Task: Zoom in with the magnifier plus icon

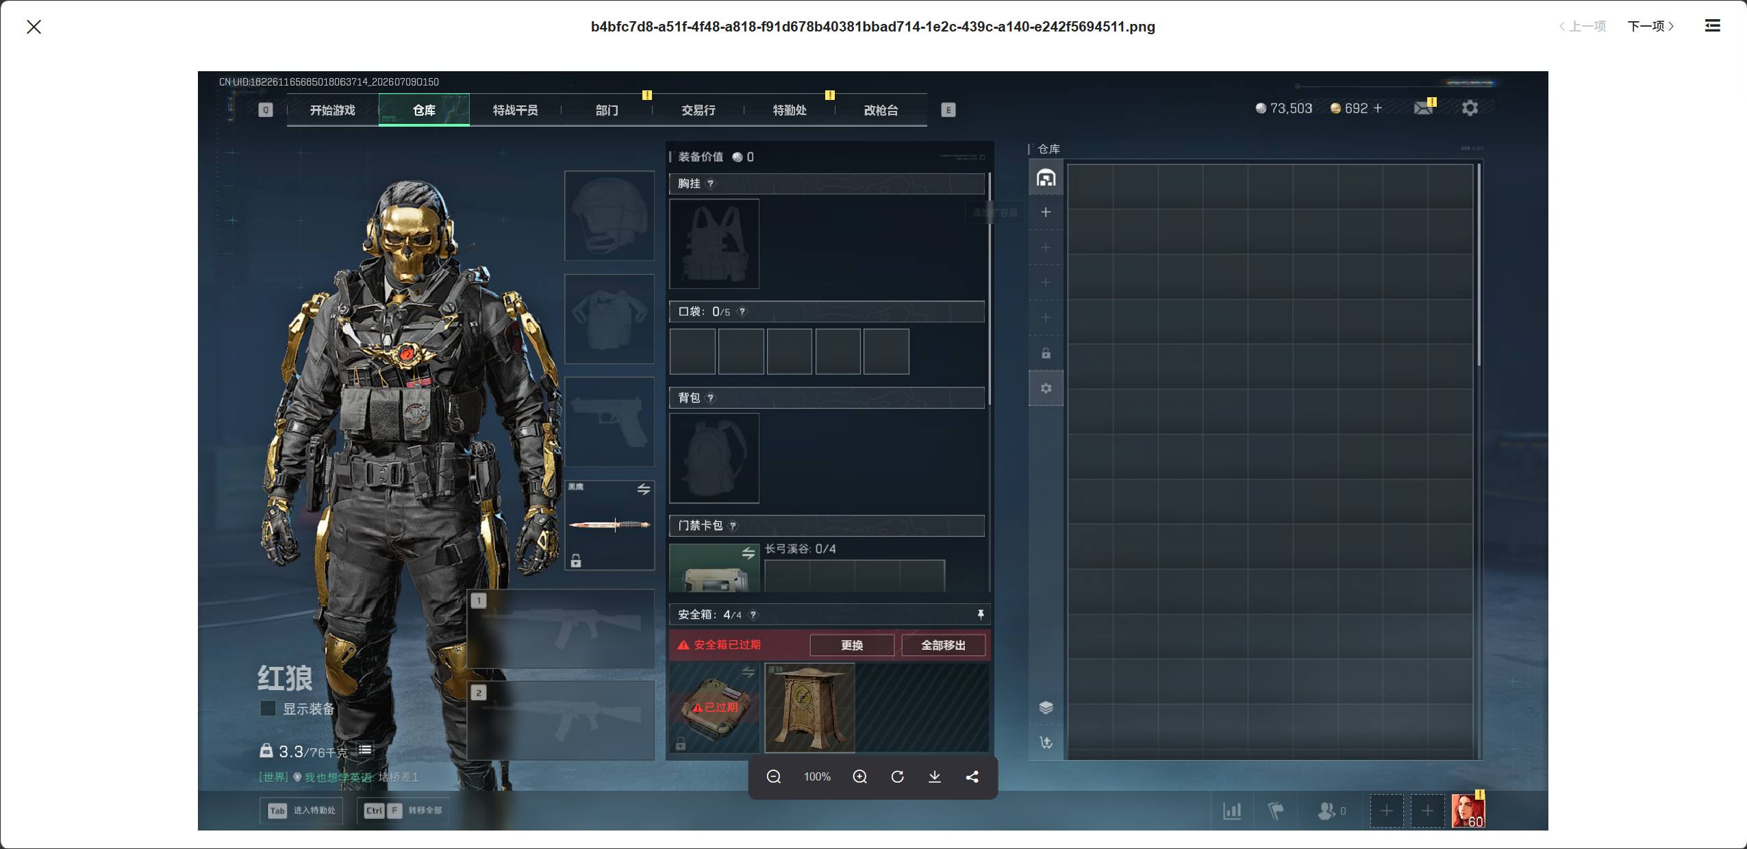Action: (x=859, y=776)
